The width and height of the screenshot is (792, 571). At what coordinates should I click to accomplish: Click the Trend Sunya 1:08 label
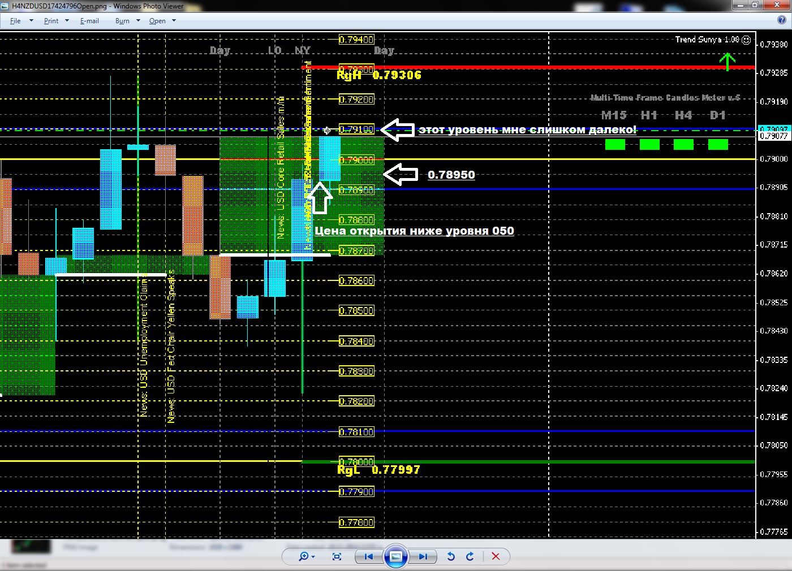(707, 40)
